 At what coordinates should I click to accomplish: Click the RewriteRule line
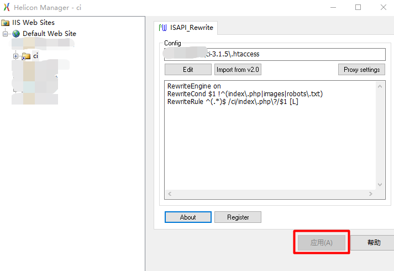click(x=233, y=102)
